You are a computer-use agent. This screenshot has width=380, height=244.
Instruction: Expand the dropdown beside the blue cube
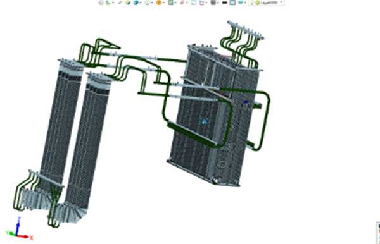point(141,3)
